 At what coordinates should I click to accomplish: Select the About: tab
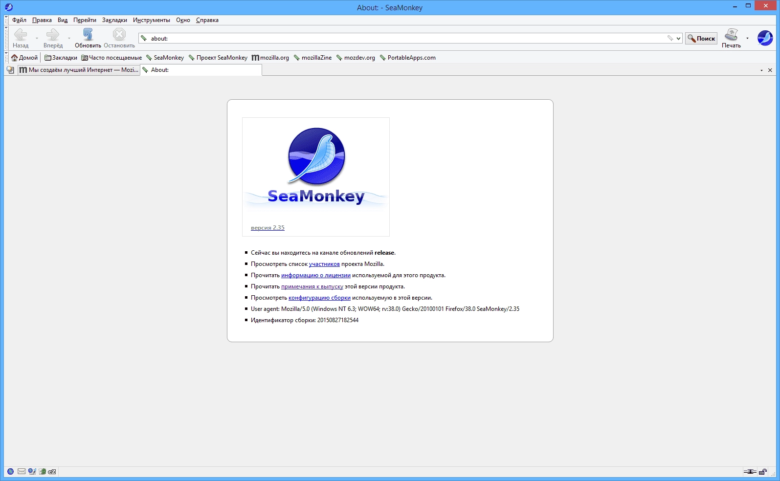pos(201,70)
